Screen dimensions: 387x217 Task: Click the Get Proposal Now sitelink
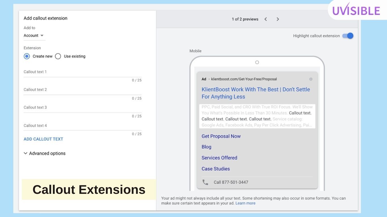point(221,136)
